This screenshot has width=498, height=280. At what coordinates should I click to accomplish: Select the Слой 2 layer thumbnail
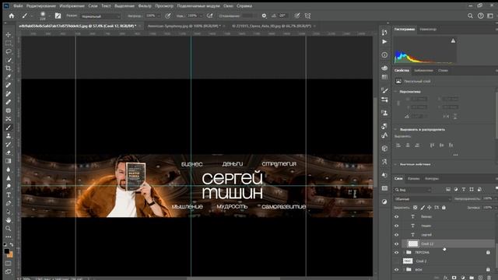408,261
